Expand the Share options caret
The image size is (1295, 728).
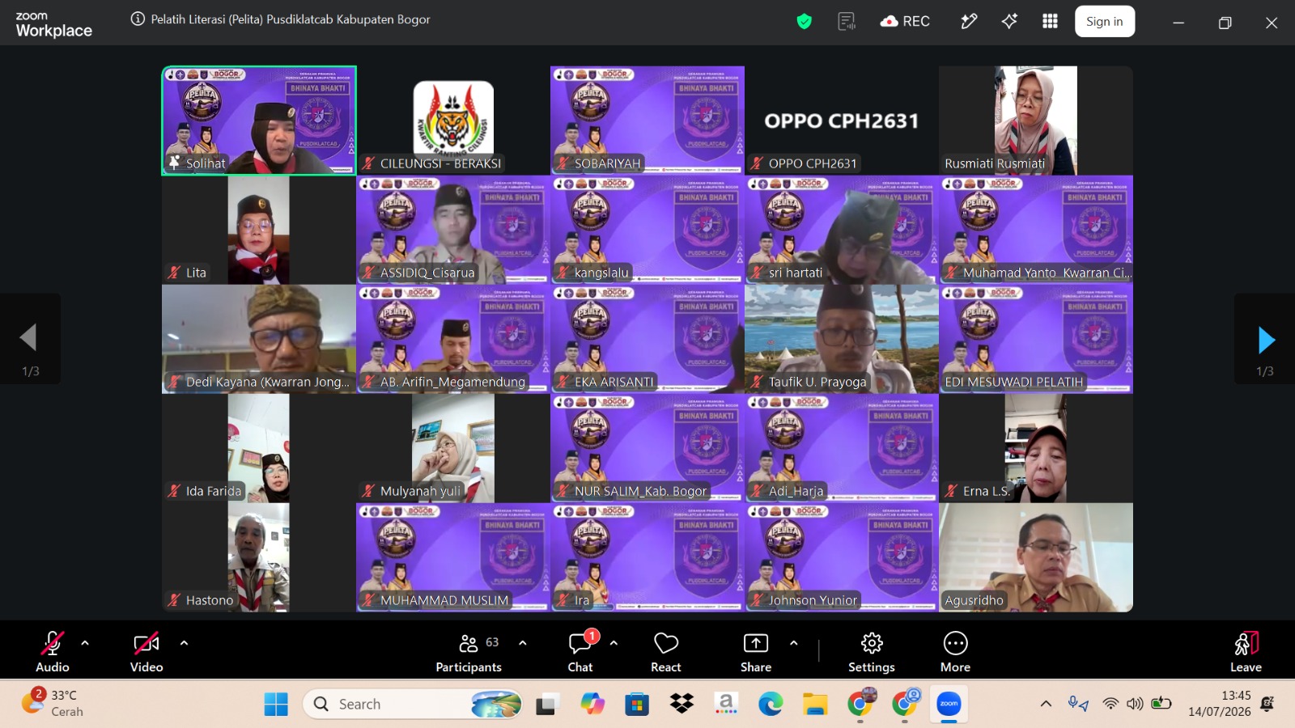(793, 643)
